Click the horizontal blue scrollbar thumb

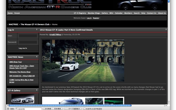[70, 106]
